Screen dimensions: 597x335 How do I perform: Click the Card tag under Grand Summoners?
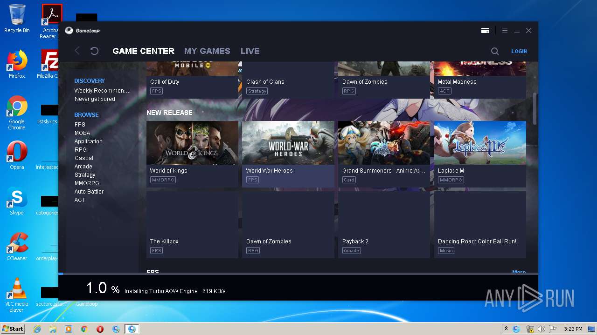coord(349,180)
